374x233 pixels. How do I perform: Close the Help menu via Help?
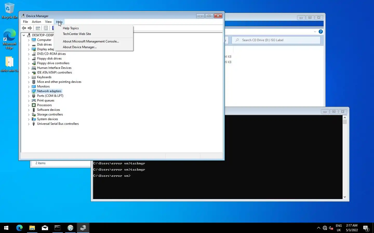59,22
